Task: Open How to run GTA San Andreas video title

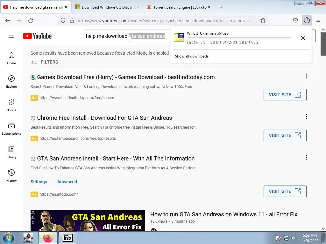Action: (x=224, y=214)
